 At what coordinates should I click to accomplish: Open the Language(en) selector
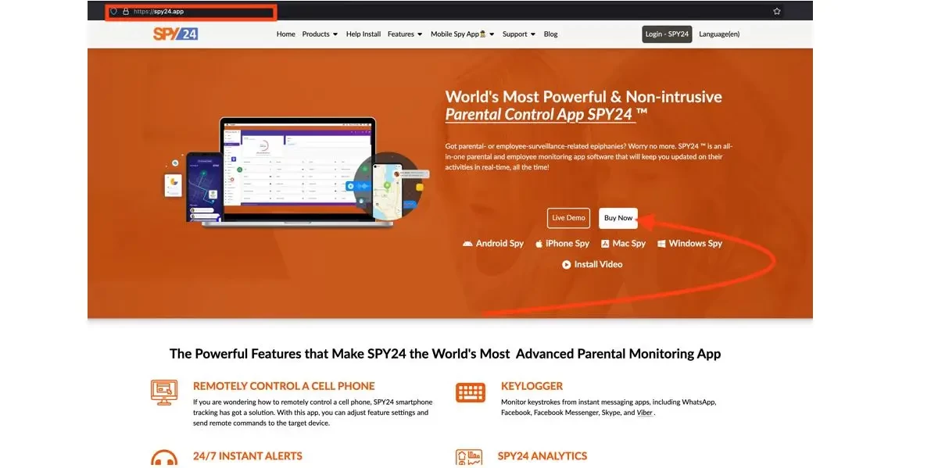click(719, 34)
